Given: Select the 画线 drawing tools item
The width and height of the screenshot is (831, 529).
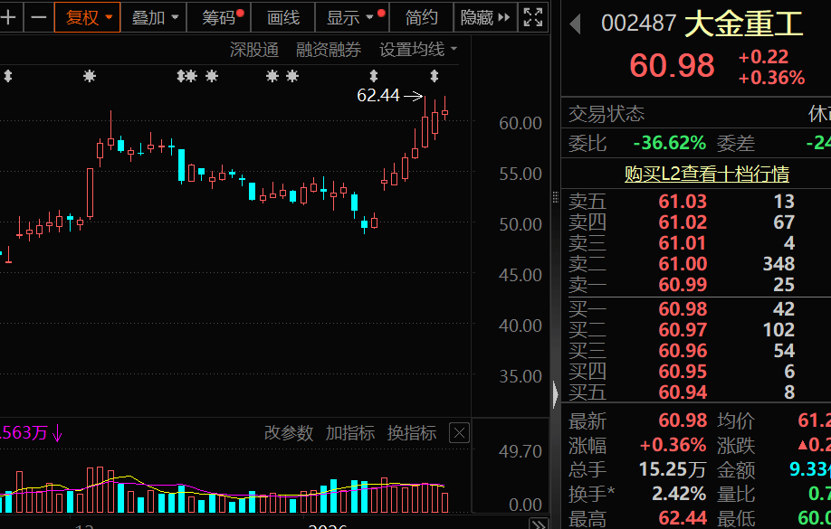Looking at the screenshot, I should point(283,17).
